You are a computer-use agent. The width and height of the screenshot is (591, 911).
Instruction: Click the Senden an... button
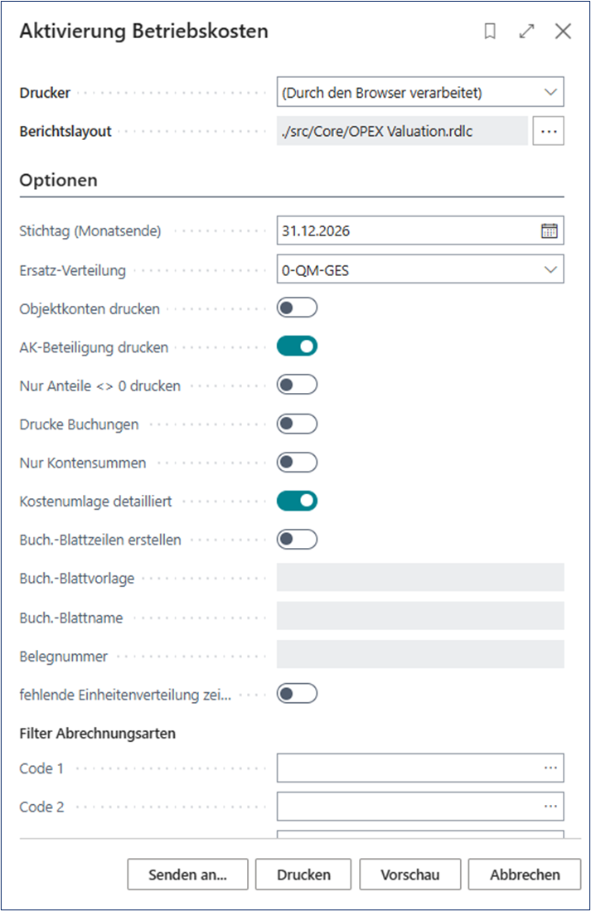187,875
